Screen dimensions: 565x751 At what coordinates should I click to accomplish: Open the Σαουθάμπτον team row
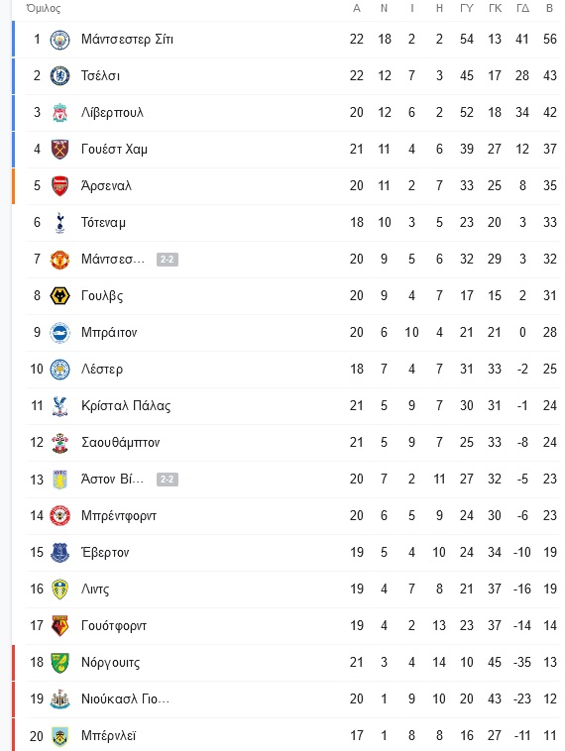292,443
